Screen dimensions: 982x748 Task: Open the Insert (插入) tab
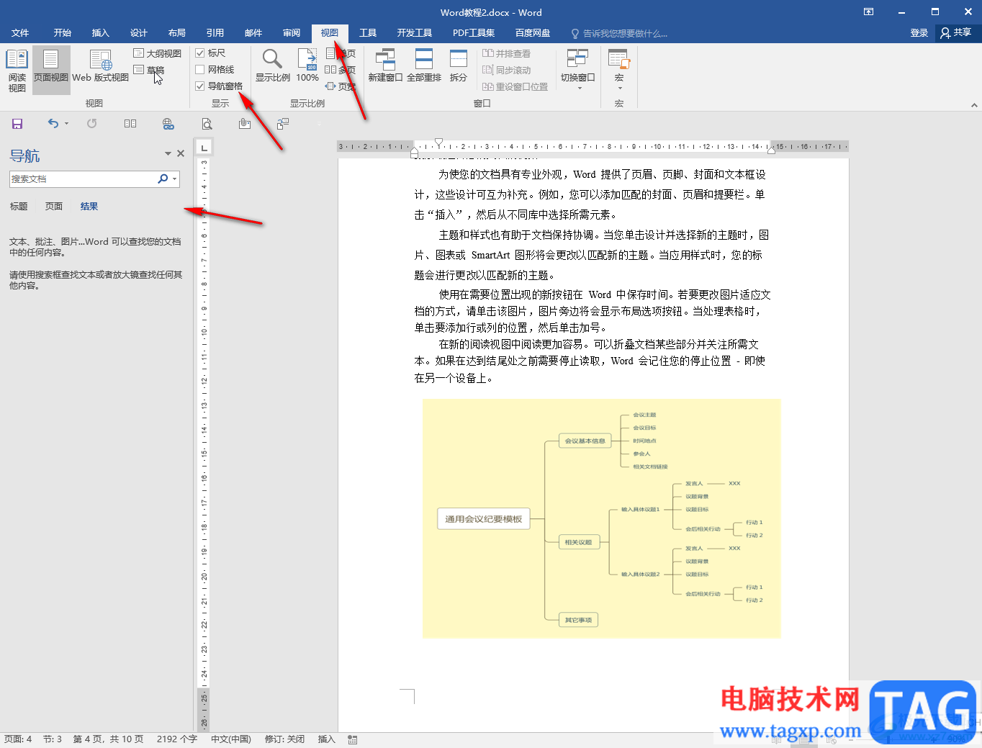[x=101, y=33]
